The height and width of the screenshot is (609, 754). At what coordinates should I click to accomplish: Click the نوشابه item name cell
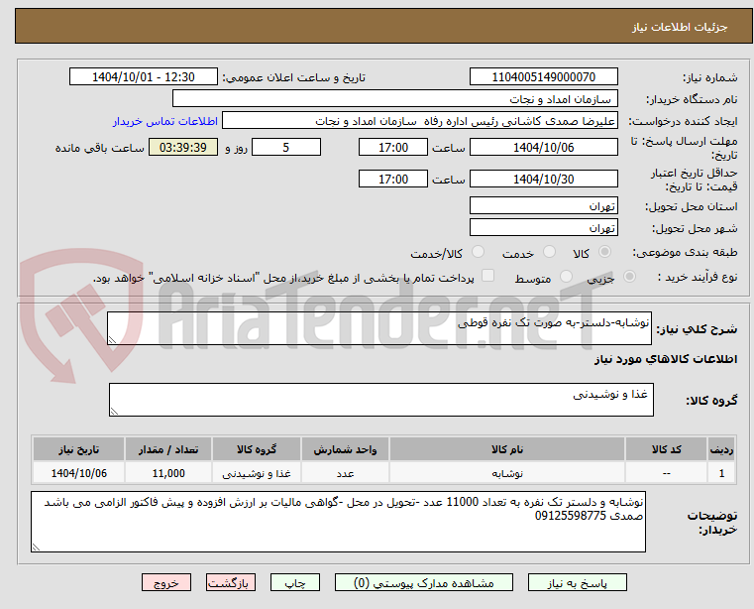click(x=507, y=473)
